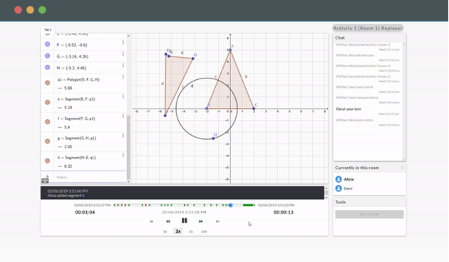Set playback speed to 10x
Image resolution: width=449 pixels, height=262 pixels.
204,231
